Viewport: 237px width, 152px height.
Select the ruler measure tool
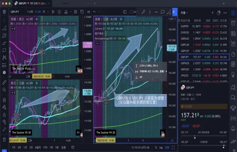[4, 83]
